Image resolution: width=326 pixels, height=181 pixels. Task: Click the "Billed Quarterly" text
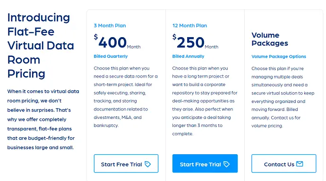[111, 56]
